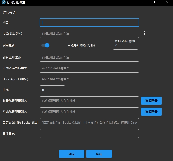This screenshot has width=173, height=161.
Task: Focus the 排序 number field
Action: coord(52,90)
